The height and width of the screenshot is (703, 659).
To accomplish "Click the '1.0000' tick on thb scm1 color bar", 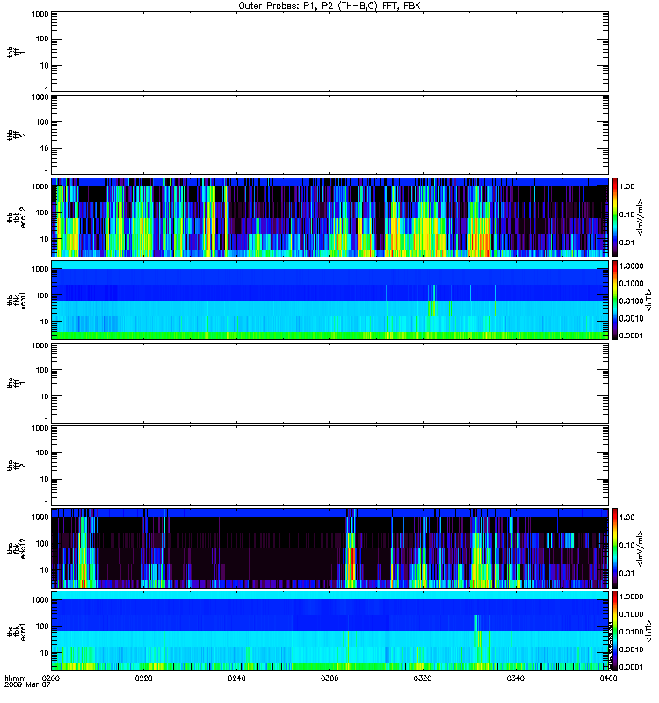I will (x=631, y=266).
